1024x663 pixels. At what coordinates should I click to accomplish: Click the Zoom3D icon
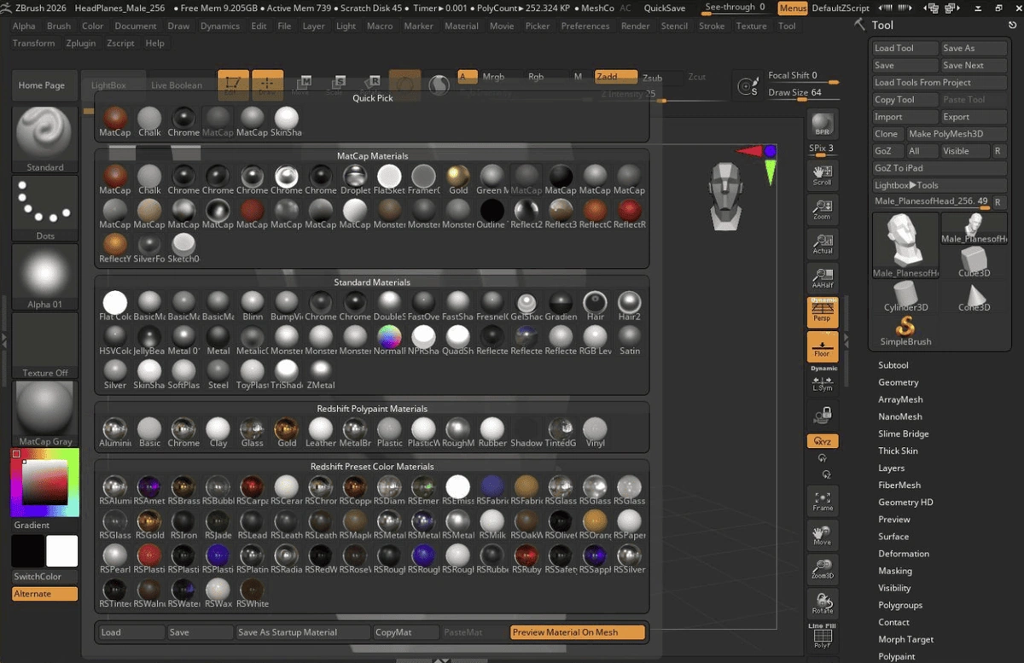823,570
